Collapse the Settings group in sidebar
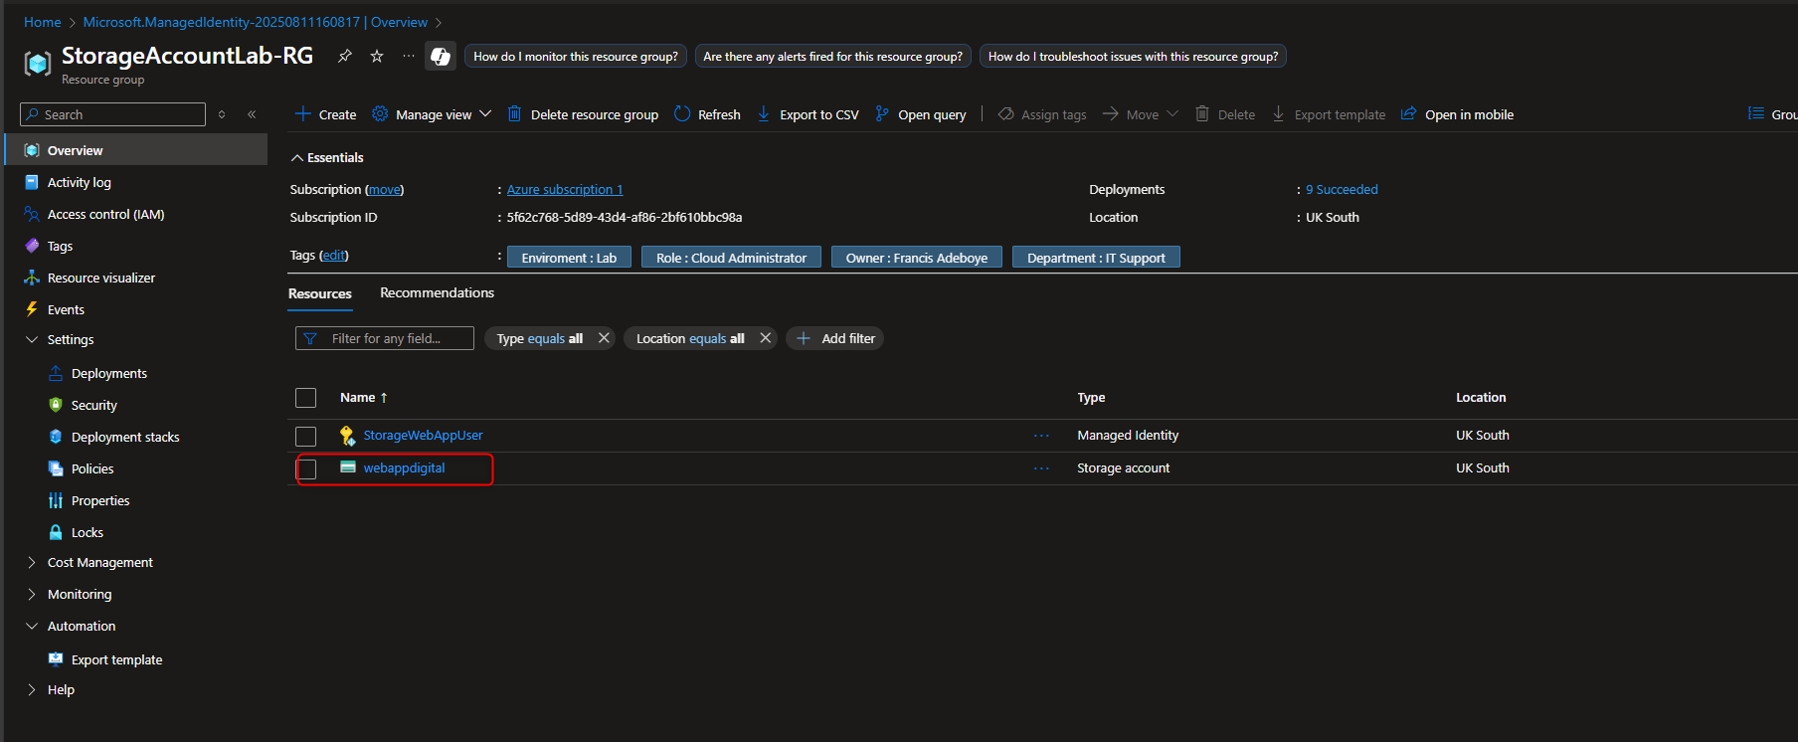Image resolution: width=1798 pixels, height=742 pixels. point(32,340)
